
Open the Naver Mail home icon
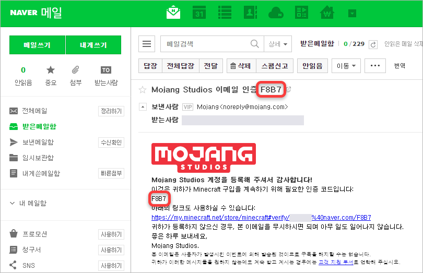tap(173, 13)
